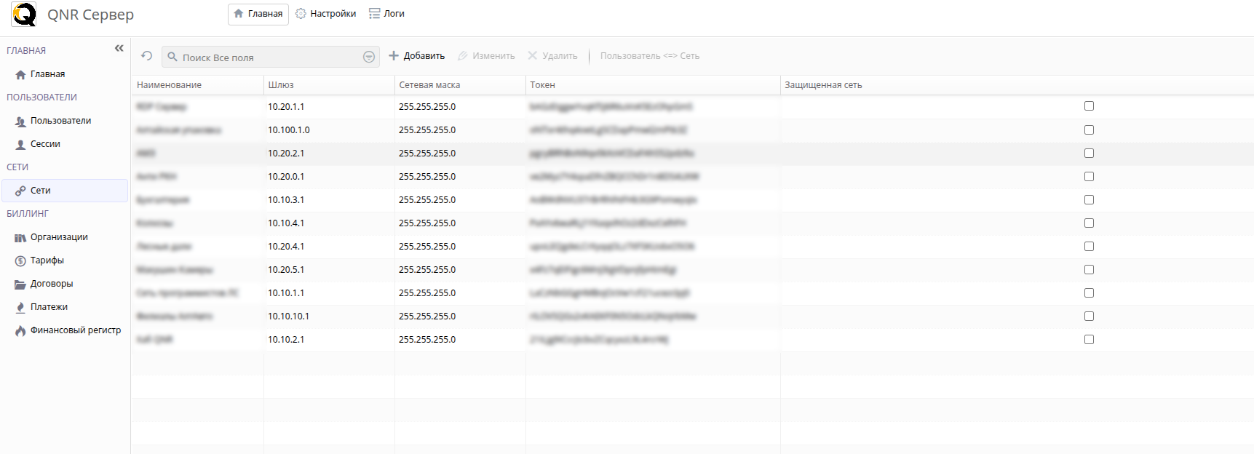Select the gateway cell 10.20.5.1
Image resolution: width=1254 pixels, height=454 pixels.
click(x=329, y=270)
